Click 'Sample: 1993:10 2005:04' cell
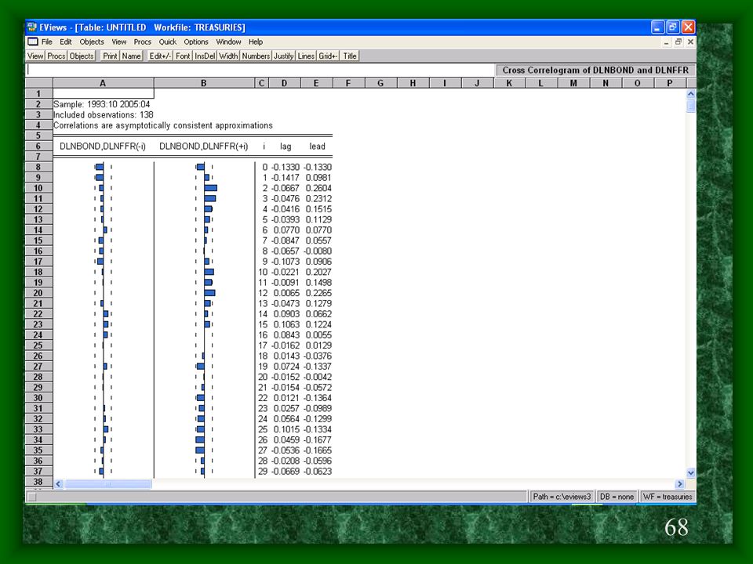Viewport: 753px width, 564px height. coord(102,104)
